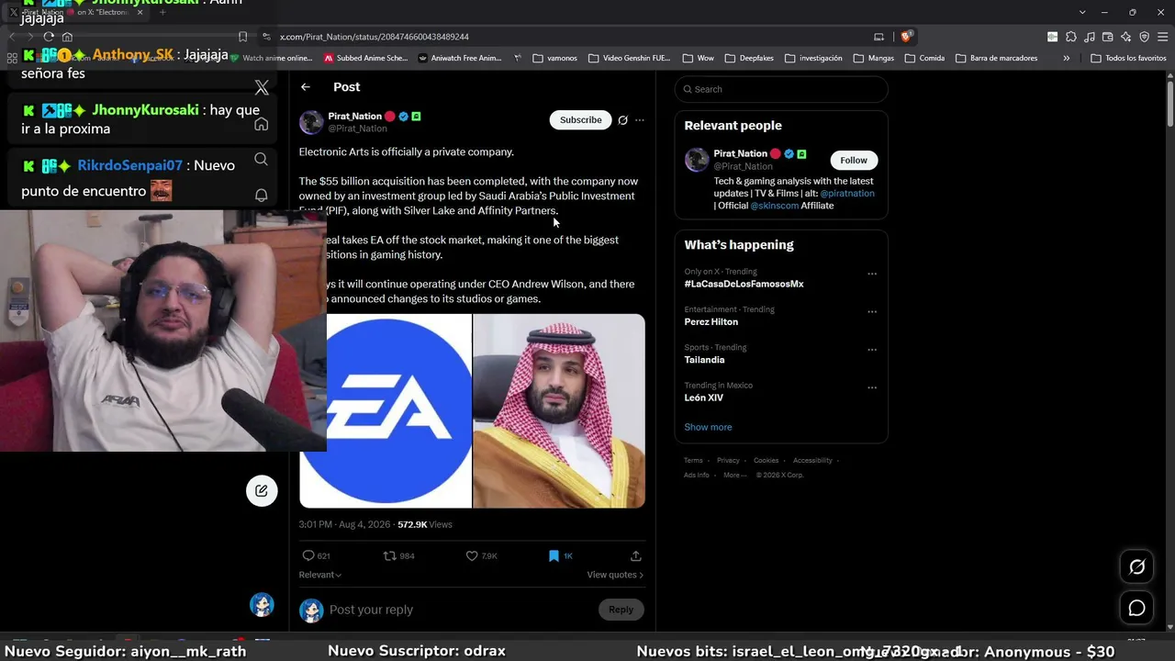The image size is (1175, 661).
Task: Open the Deepfakes bookmark folder
Action: click(x=749, y=58)
